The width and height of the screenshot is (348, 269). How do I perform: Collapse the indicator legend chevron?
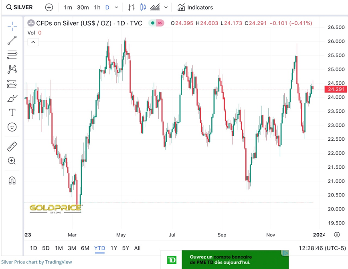tap(33, 42)
